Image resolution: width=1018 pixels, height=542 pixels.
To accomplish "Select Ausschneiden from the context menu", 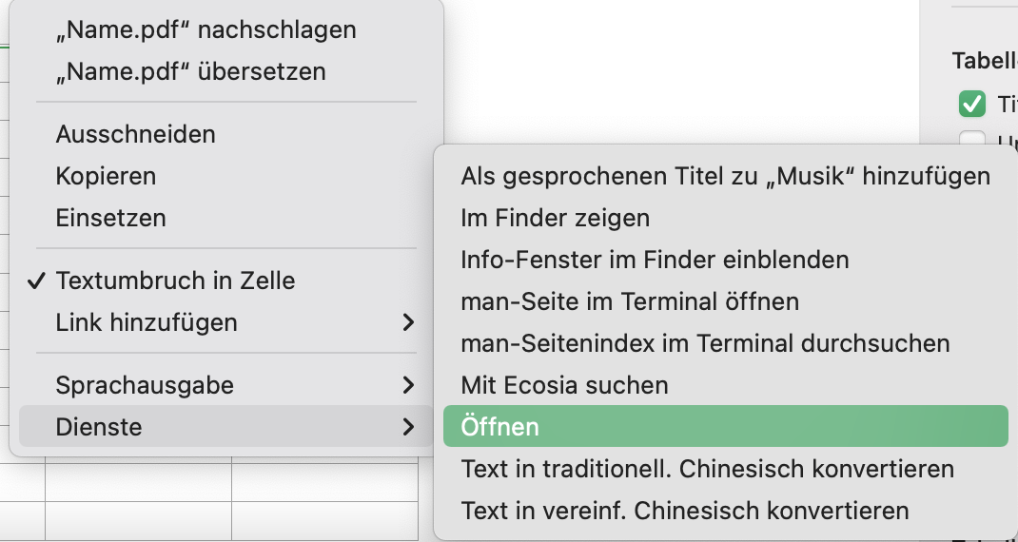I will [x=135, y=134].
